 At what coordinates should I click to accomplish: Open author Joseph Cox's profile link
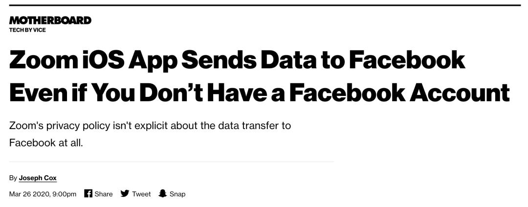click(x=38, y=178)
